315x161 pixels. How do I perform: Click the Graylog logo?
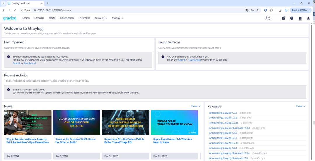(10, 18)
